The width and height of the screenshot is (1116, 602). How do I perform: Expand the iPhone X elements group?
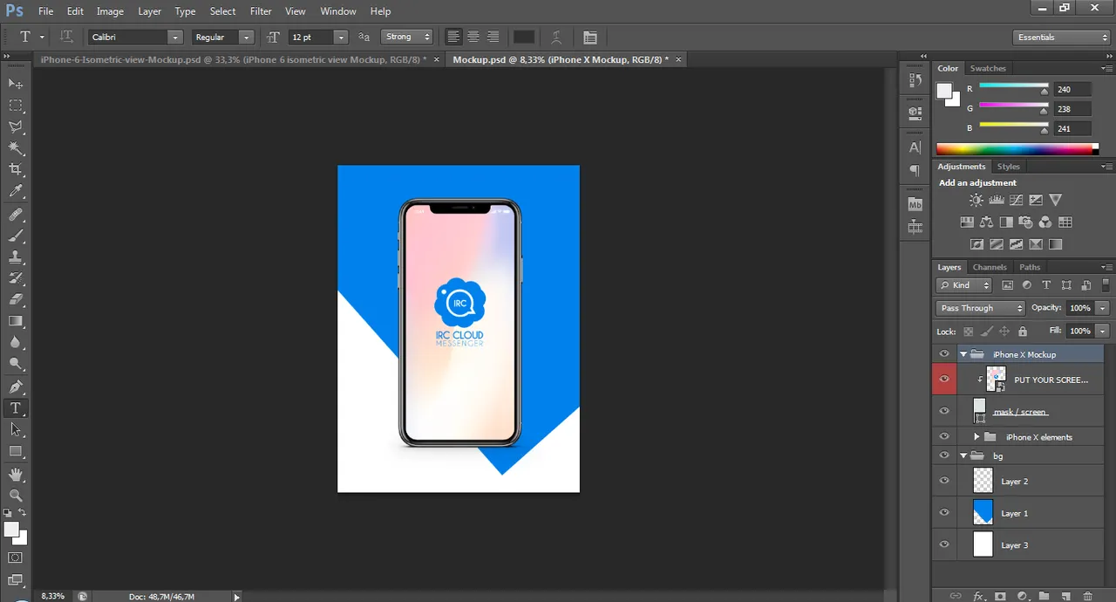coord(976,436)
